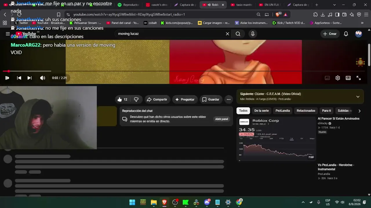Start voice search with the microphone
The width and height of the screenshot is (371, 208).
(x=253, y=34)
